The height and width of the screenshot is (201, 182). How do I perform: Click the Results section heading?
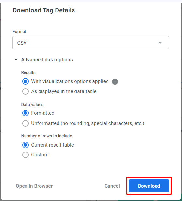[28, 73]
